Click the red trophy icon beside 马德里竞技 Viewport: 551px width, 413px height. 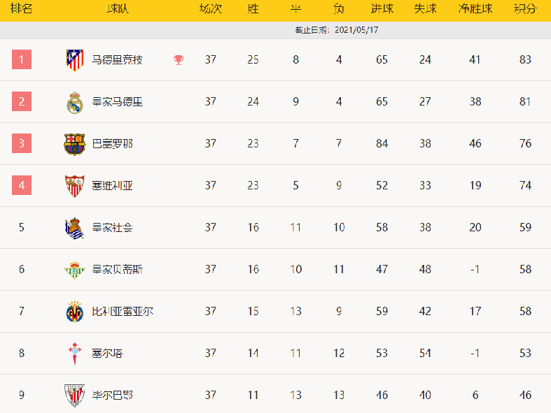tap(179, 60)
